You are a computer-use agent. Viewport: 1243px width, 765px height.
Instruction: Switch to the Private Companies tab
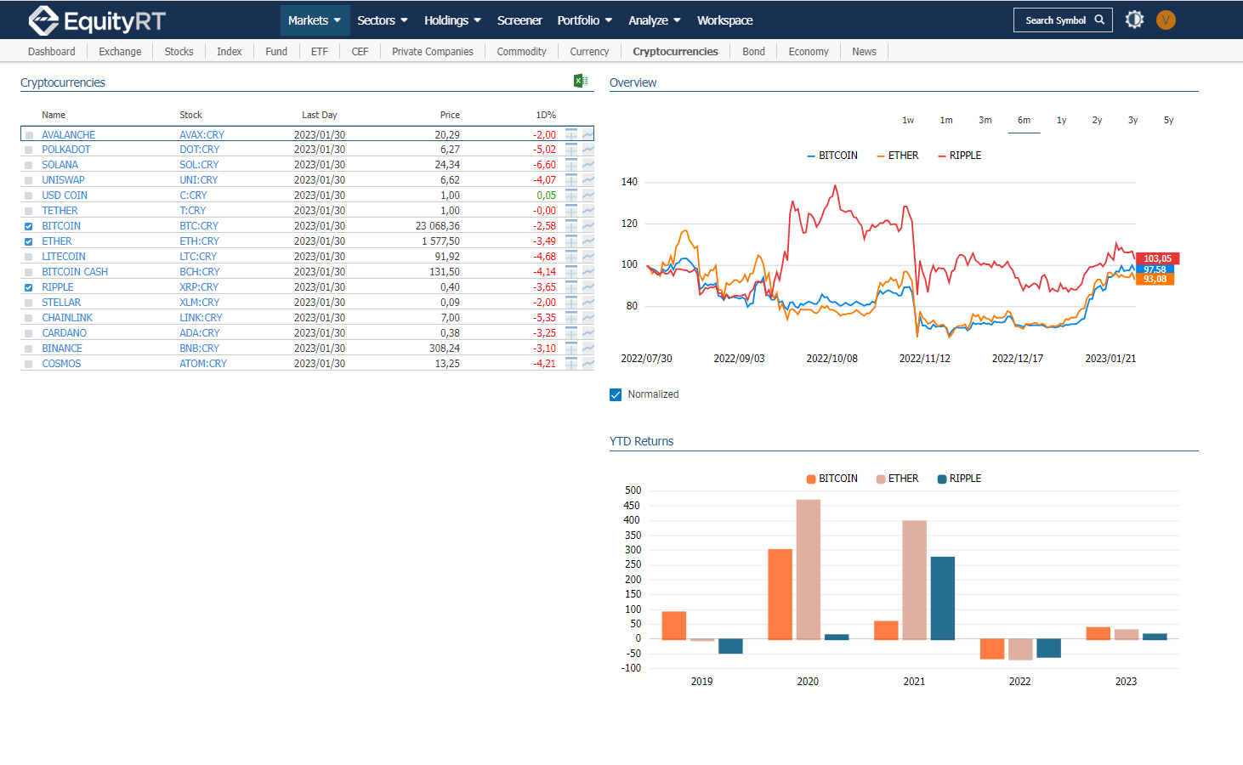pos(433,52)
